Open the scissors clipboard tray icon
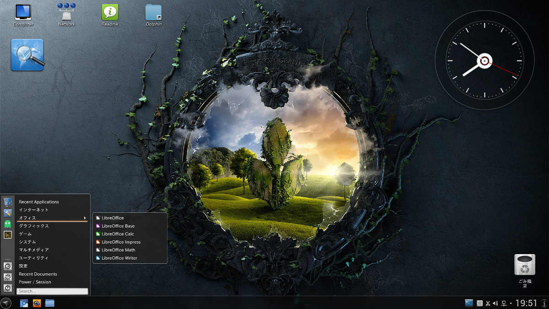This screenshot has width=549, height=309. (488, 303)
